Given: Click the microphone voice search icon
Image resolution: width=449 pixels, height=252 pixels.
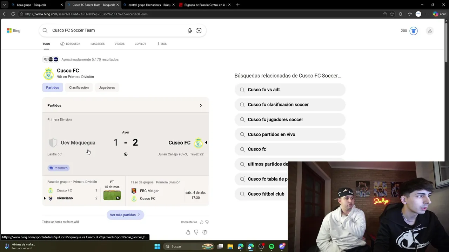Looking at the screenshot, I should [x=190, y=30].
